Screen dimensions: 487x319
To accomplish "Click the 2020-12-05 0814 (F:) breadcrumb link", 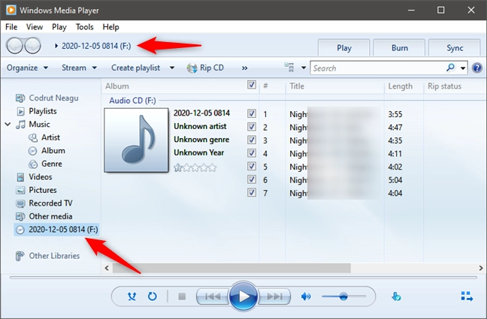I will click(x=96, y=46).
